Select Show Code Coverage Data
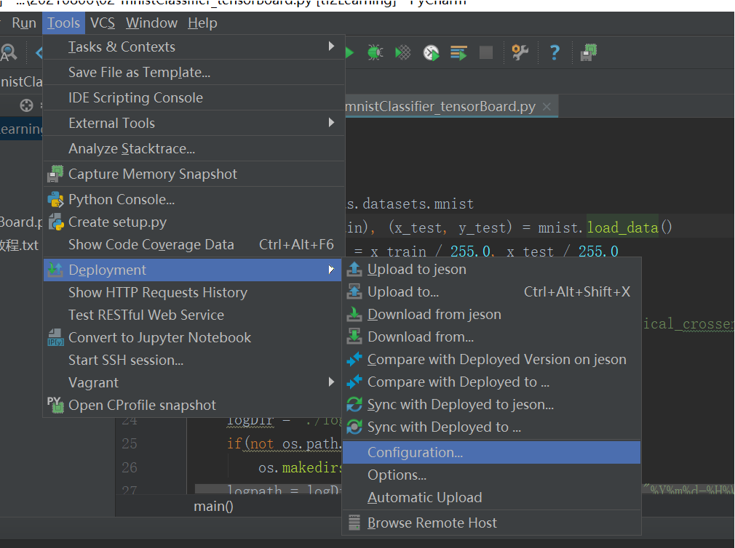The width and height of the screenshot is (735, 548). click(194, 244)
